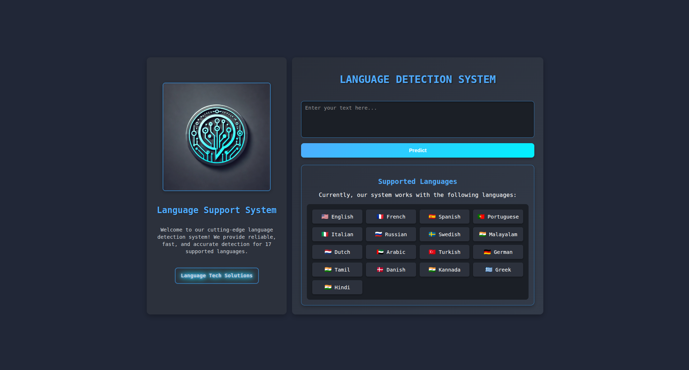The height and width of the screenshot is (370, 689).
Task: Select the French flag icon
Action: (380, 216)
